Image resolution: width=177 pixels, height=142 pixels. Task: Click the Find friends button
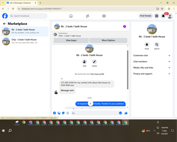click(145, 16)
